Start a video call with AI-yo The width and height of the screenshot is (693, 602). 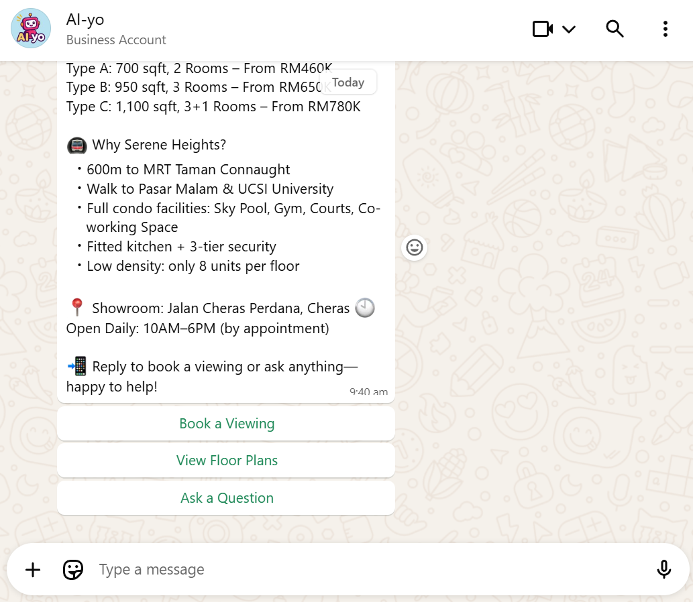[542, 29]
